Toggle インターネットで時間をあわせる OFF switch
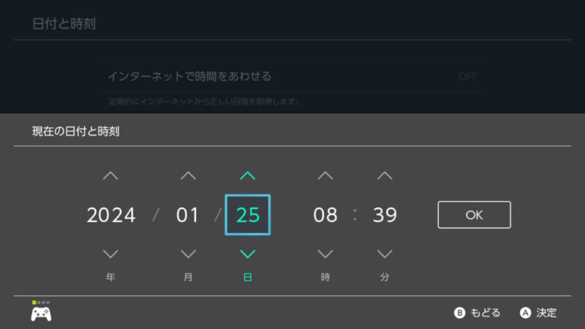 click(467, 77)
